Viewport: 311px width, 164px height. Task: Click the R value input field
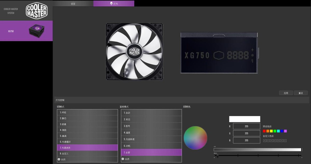(x=246, y=126)
